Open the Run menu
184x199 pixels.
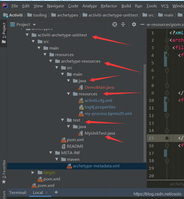pyautogui.click(x=139, y=6)
